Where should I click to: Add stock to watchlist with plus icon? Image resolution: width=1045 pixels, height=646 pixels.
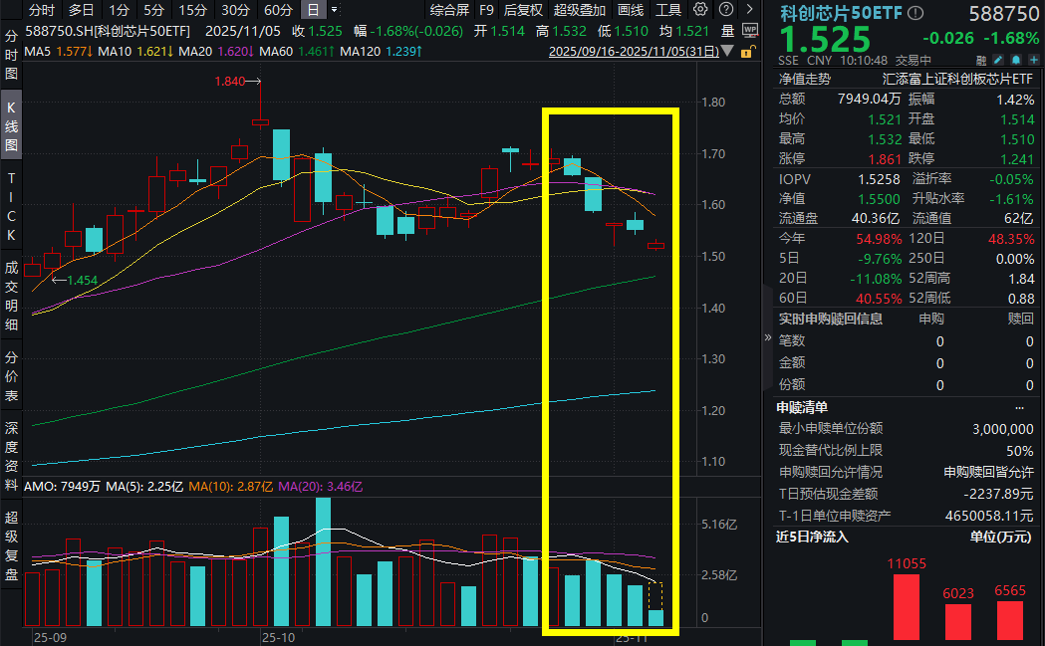[1034, 60]
